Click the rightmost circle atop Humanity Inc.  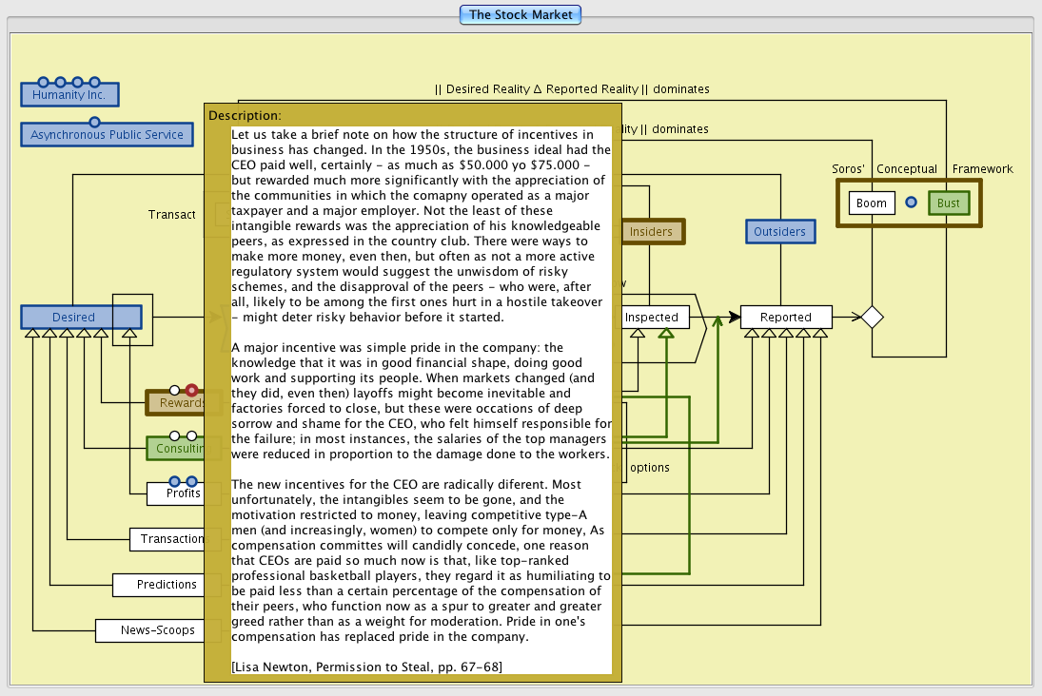point(94,83)
